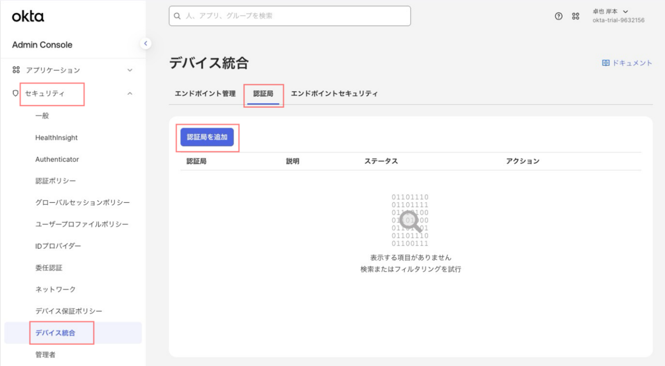Image resolution: width=665 pixels, height=366 pixels.
Task: Click the ドキュメント book icon
Action: coord(605,63)
